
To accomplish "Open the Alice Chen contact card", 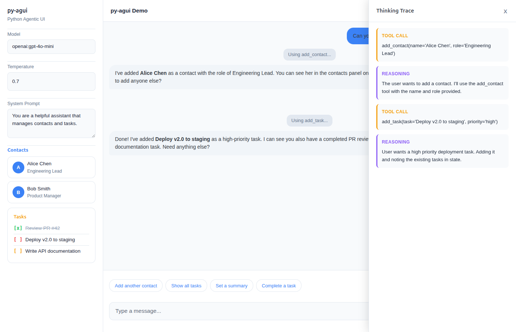I will click(x=51, y=167).
